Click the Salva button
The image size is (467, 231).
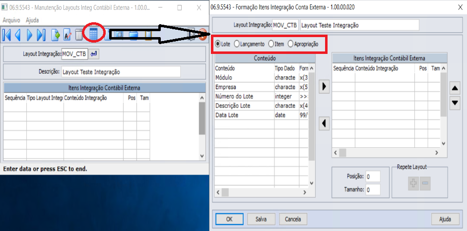pyautogui.click(x=261, y=220)
